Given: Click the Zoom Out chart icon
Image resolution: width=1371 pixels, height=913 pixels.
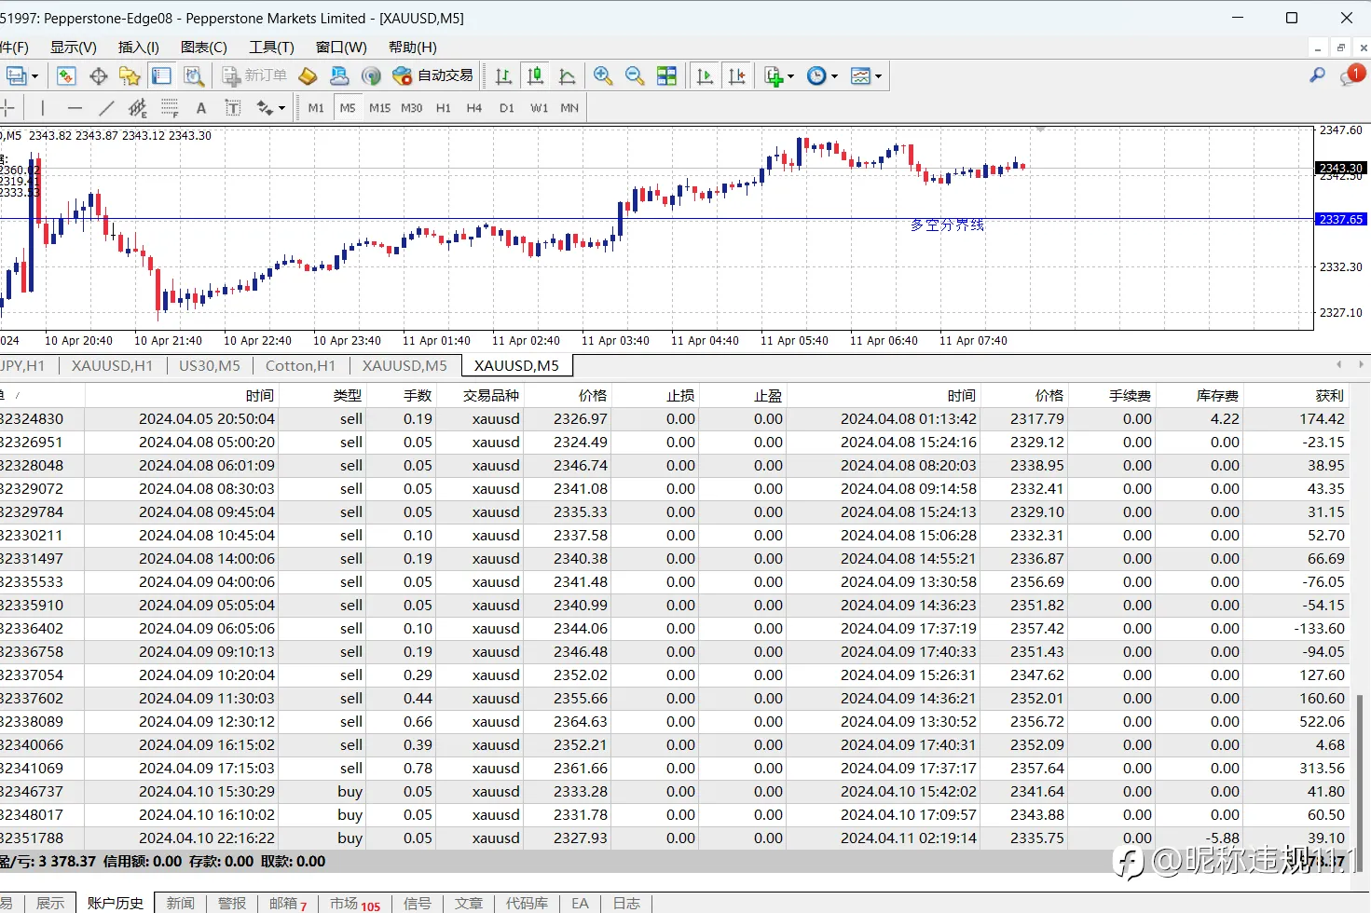Looking at the screenshot, I should pyautogui.click(x=635, y=76).
